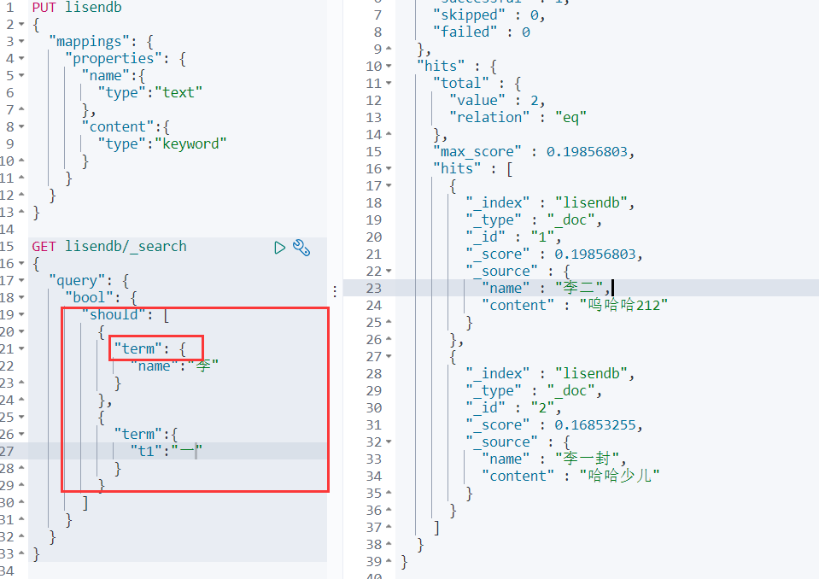
Task: Fold the "query" block at line 17
Action: point(21,280)
